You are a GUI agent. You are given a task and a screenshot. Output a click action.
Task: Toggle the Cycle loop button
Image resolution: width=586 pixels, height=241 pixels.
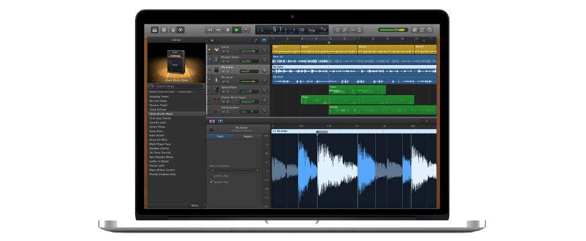[x=337, y=30]
